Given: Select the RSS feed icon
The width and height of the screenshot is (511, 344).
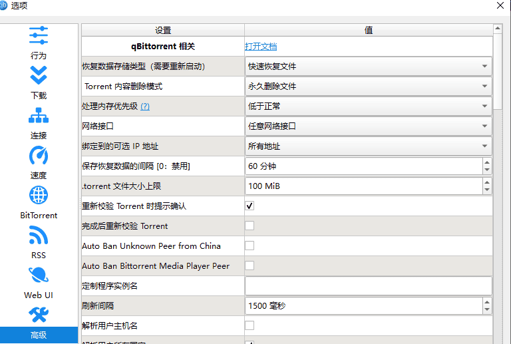Looking at the screenshot, I should 39,236.
